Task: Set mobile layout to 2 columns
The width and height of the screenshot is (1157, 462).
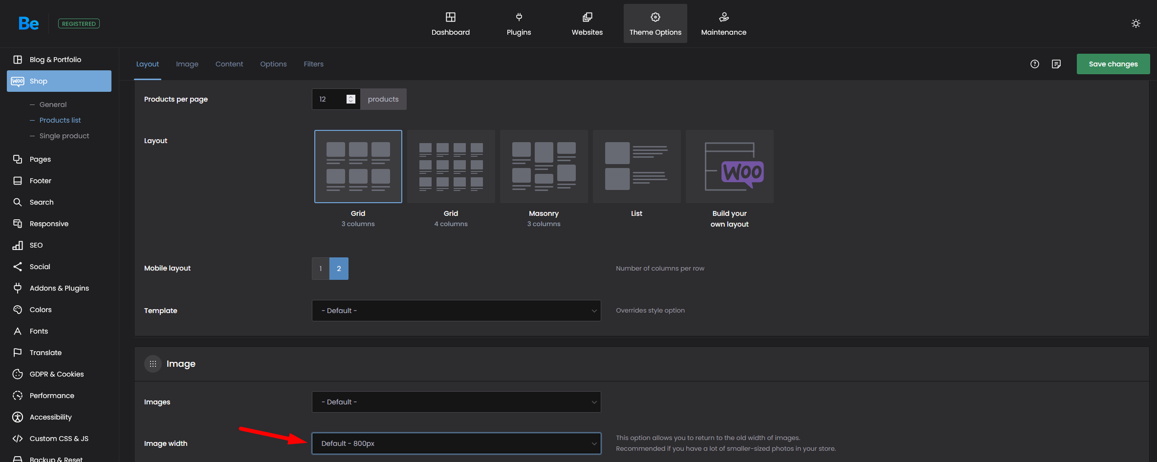Action: coord(339,269)
